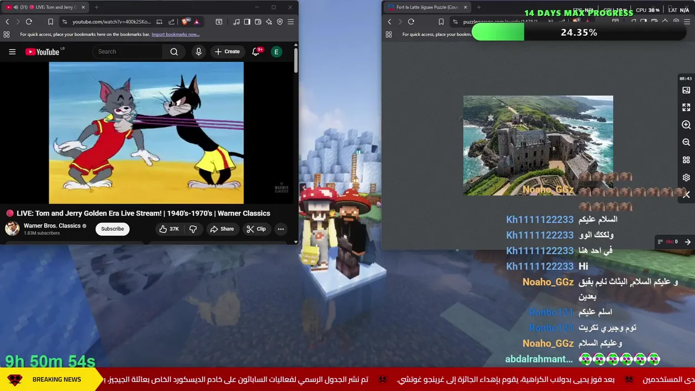Click share icon in YouTube address bar

coord(172,22)
